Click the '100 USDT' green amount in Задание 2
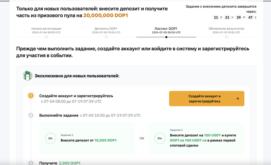 click(x=212, y=135)
